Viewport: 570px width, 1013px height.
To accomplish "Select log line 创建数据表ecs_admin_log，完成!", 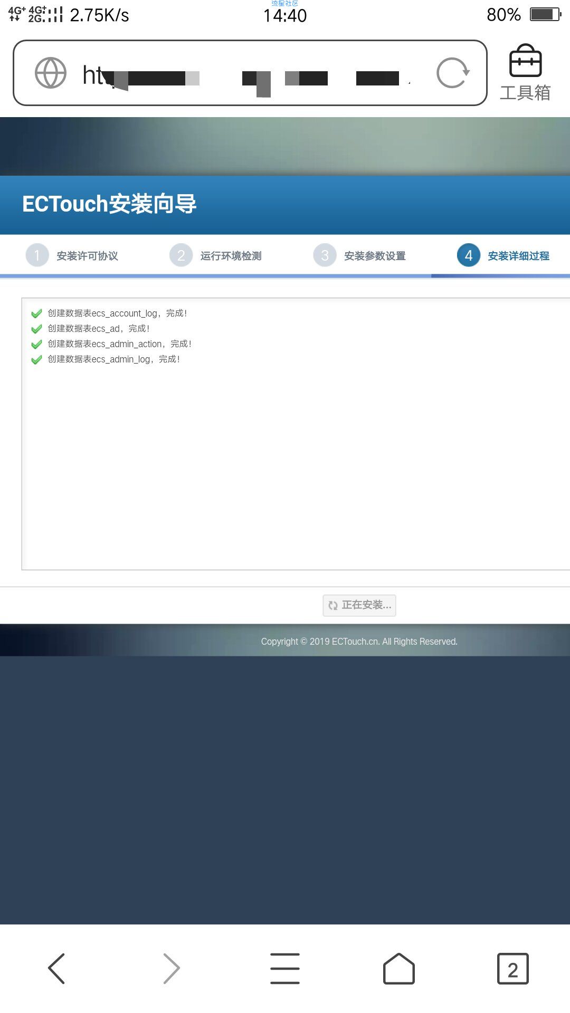I will 114,359.
